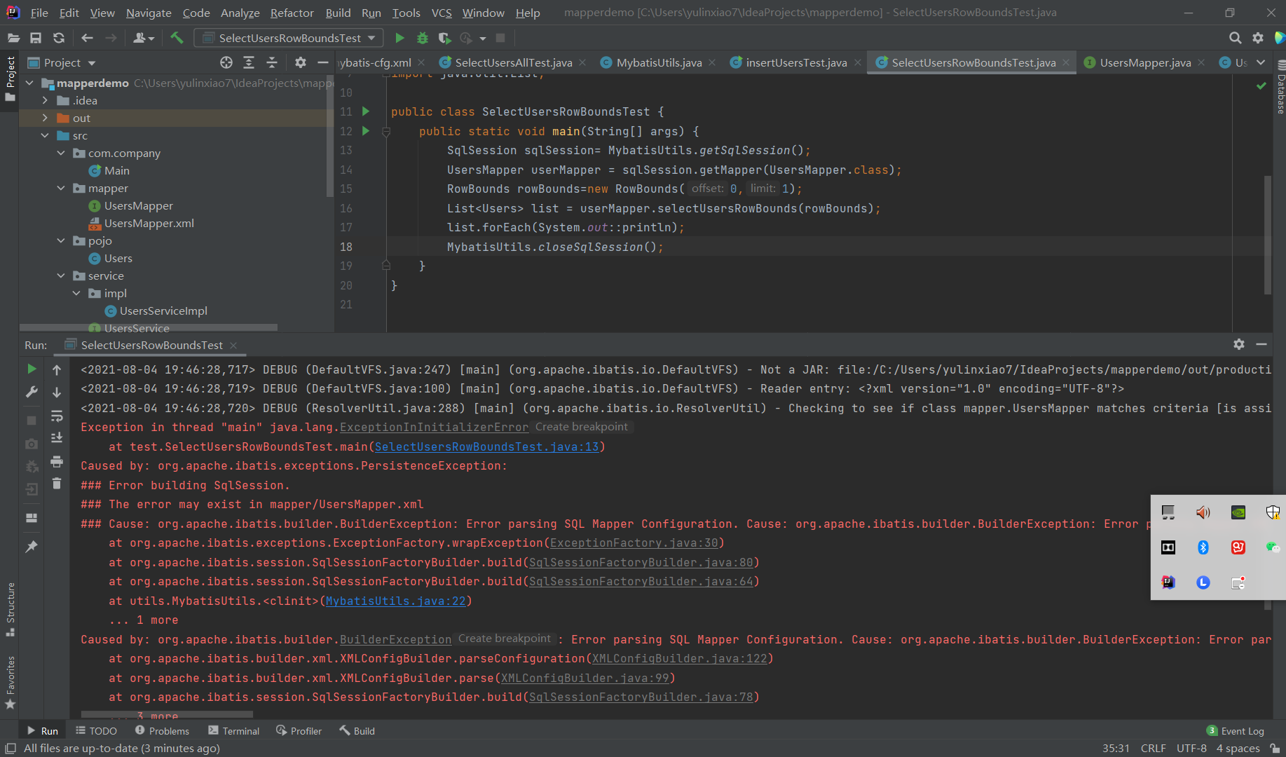The image size is (1286, 757).
Task: Hide the Project tool window
Action: pos(322,62)
